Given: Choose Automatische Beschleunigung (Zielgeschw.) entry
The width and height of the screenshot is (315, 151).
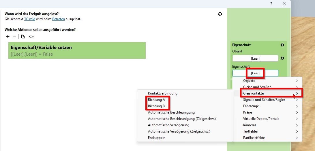Looking at the screenshot, I should click(x=185, y=119).
